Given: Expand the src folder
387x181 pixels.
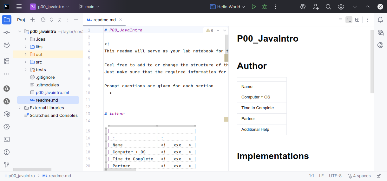Looking at the screenshot, I should point(26,62).
